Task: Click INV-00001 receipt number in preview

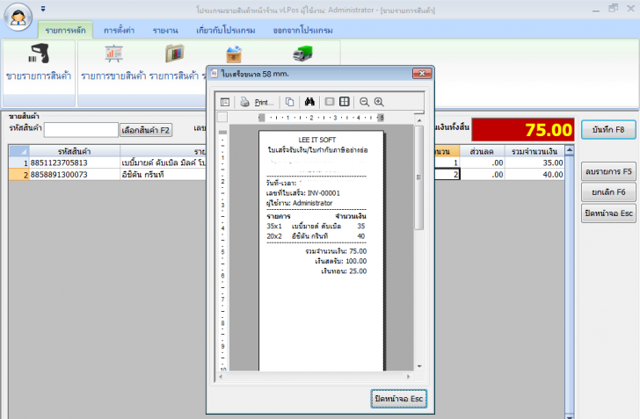Action: 324,193
